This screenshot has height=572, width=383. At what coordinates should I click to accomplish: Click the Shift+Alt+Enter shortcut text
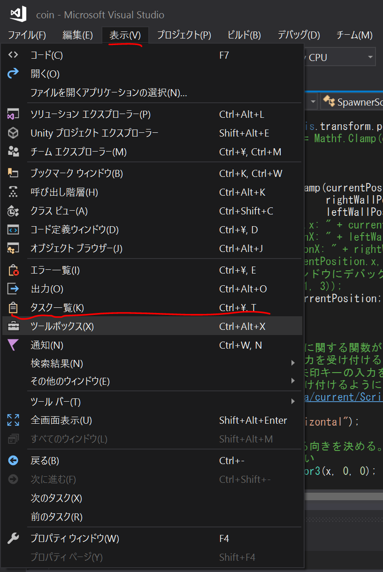pos(253,420)
